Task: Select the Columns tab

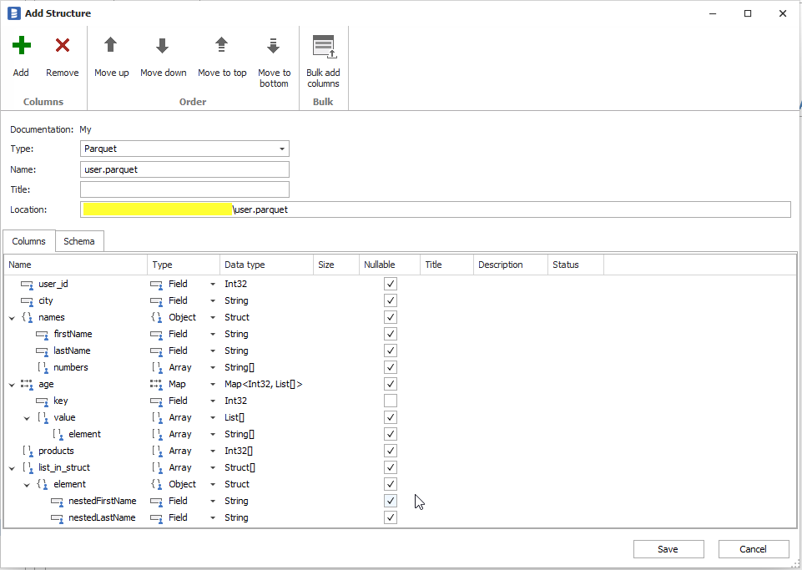Action: 29,241
